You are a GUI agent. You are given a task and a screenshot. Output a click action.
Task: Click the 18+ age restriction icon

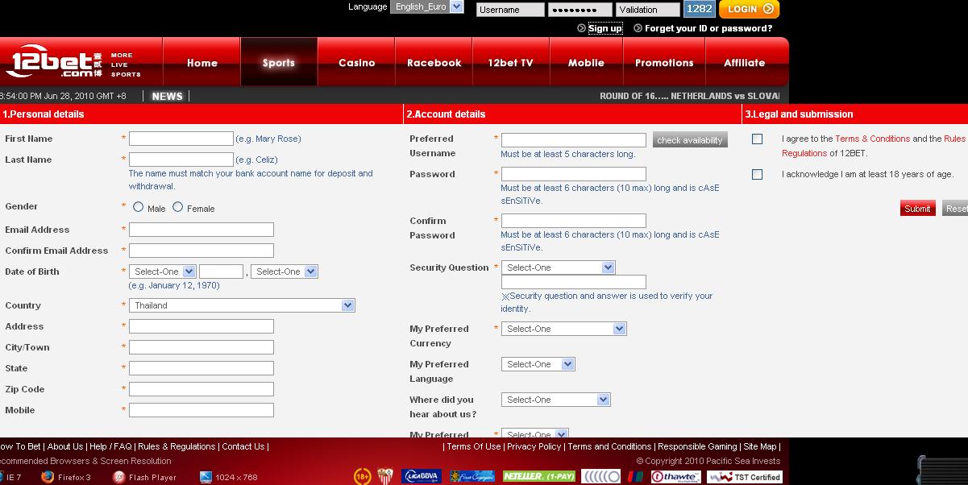pos(364,476)
